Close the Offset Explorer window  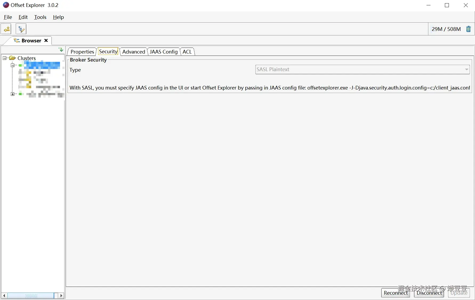click(x=466, y=5)
